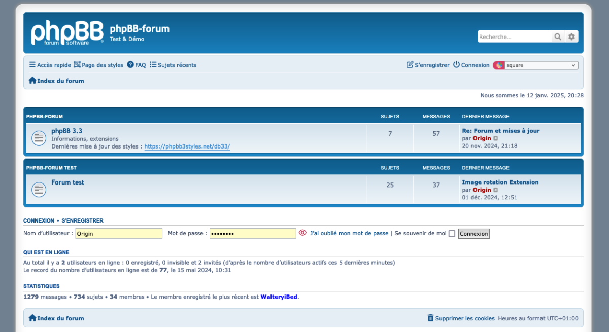Toggle password visibility eye icon
This screenshot has height=332, width=609.
[x=302, y=233]
